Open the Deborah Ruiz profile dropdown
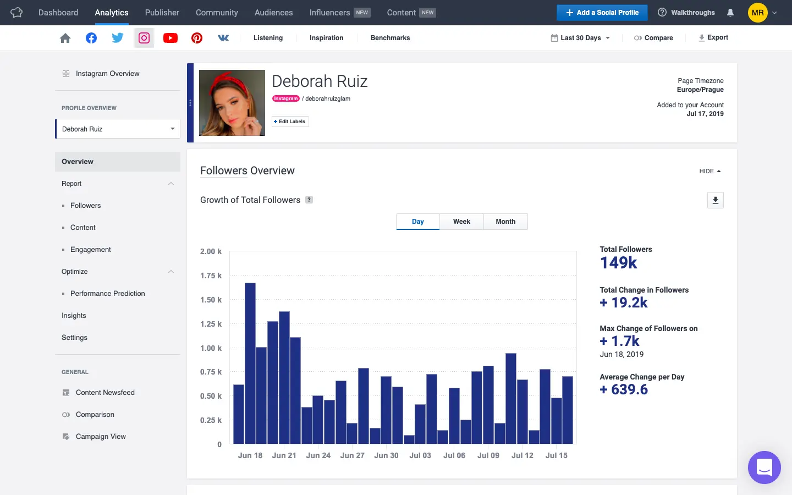 [x=118, y=129]
